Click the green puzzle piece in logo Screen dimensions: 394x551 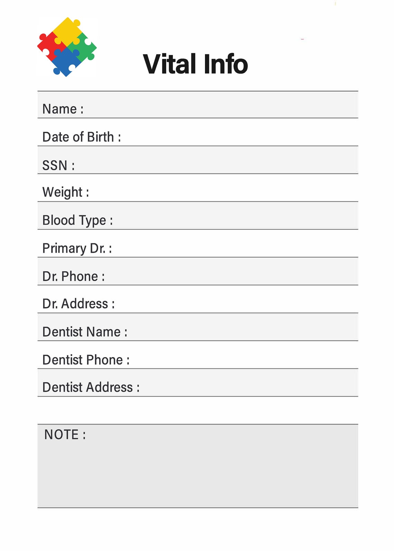[x=83, y=47]
